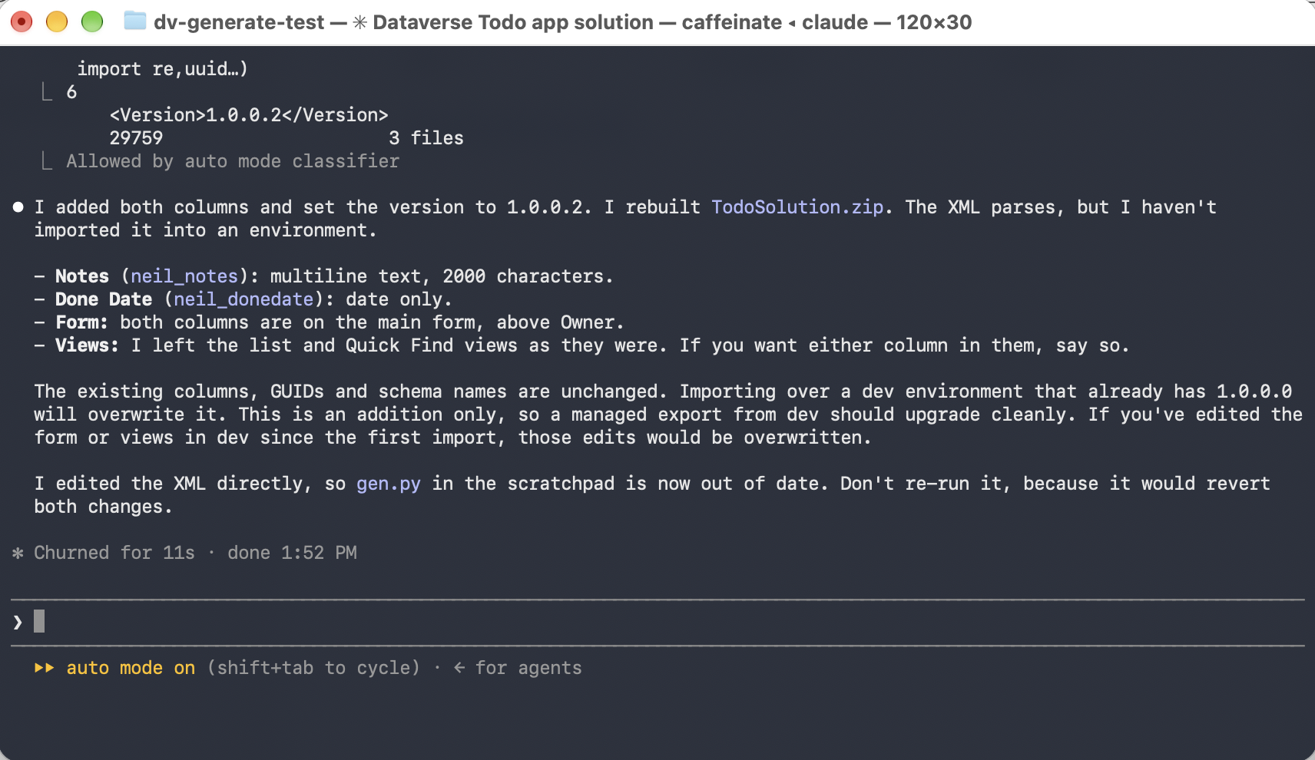Click the bold 'Views:' label
Viewport: 1315px width, 760px height.
click(x=88, y=345)
